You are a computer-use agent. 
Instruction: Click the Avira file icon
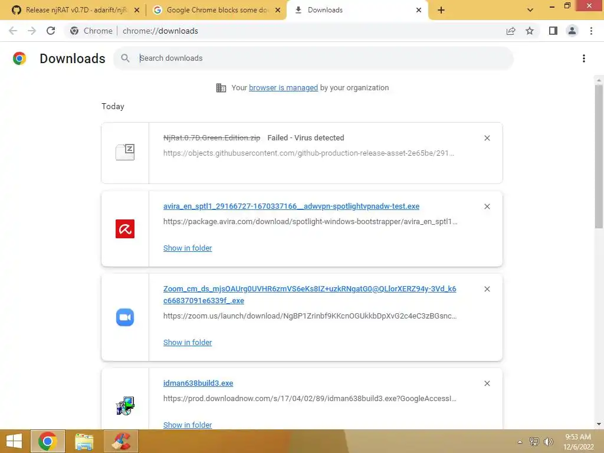point(125,229)
